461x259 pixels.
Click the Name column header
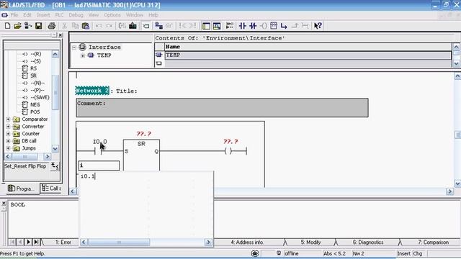(308, 47)
